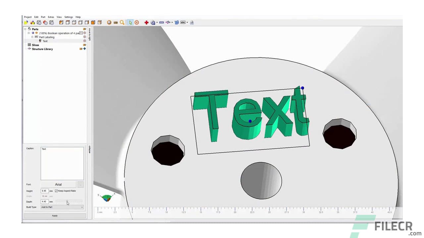Select the pointer selection tool
Image resolution: width=424 pixels, height=238 pixels.
[x=130, y=22]
